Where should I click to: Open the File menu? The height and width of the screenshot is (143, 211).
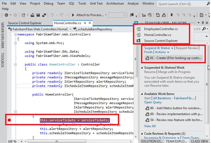point(4,3)
